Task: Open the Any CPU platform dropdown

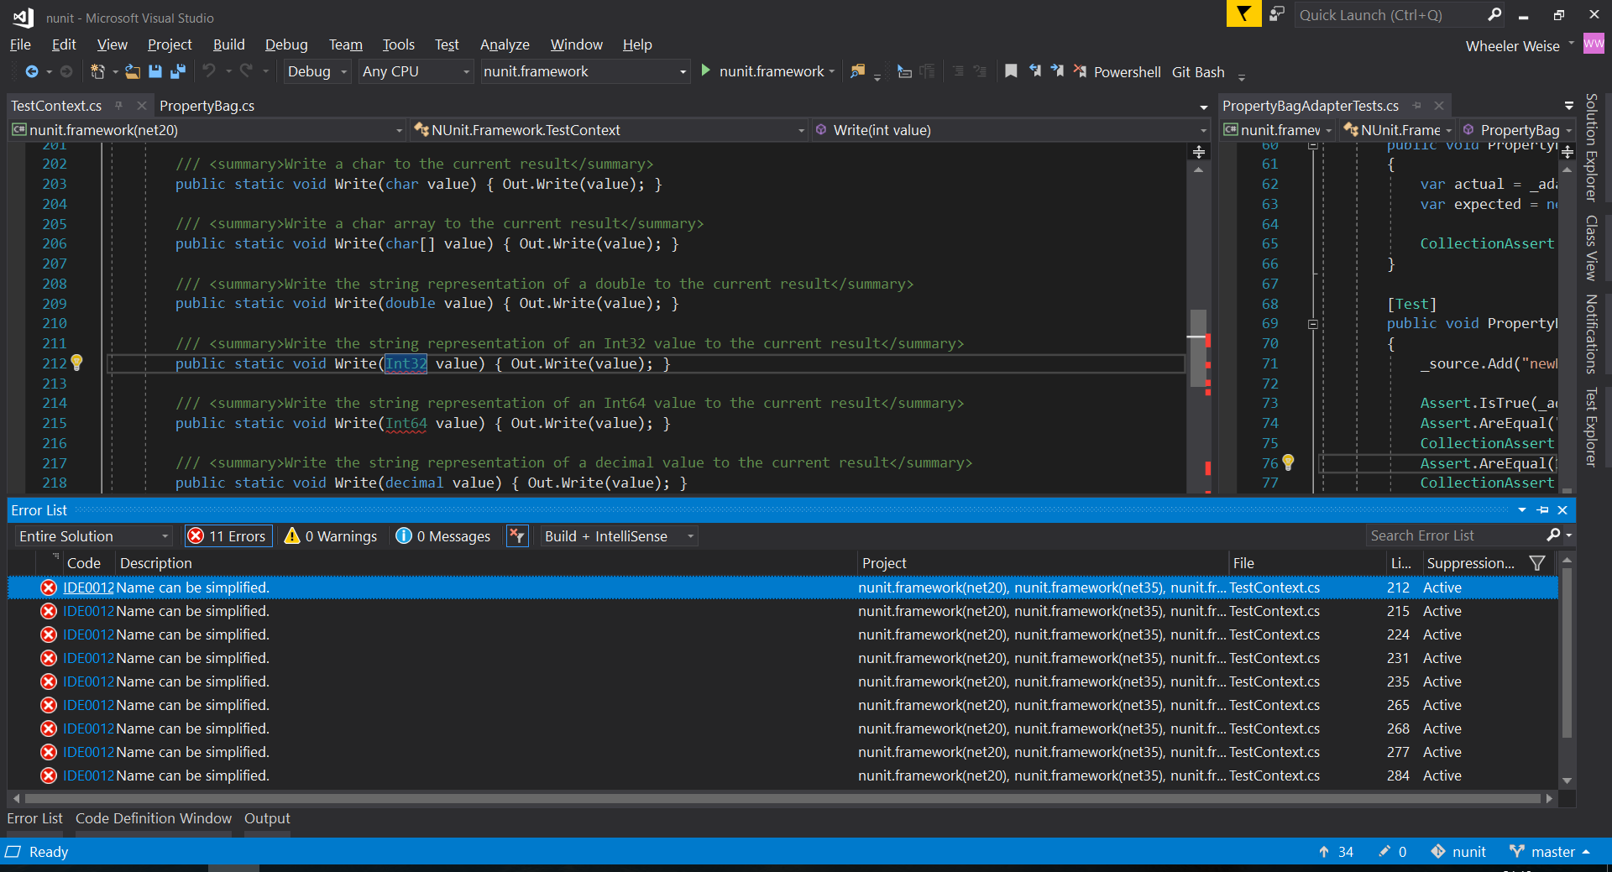Action: pyautogui.click(x=416, y=72)
